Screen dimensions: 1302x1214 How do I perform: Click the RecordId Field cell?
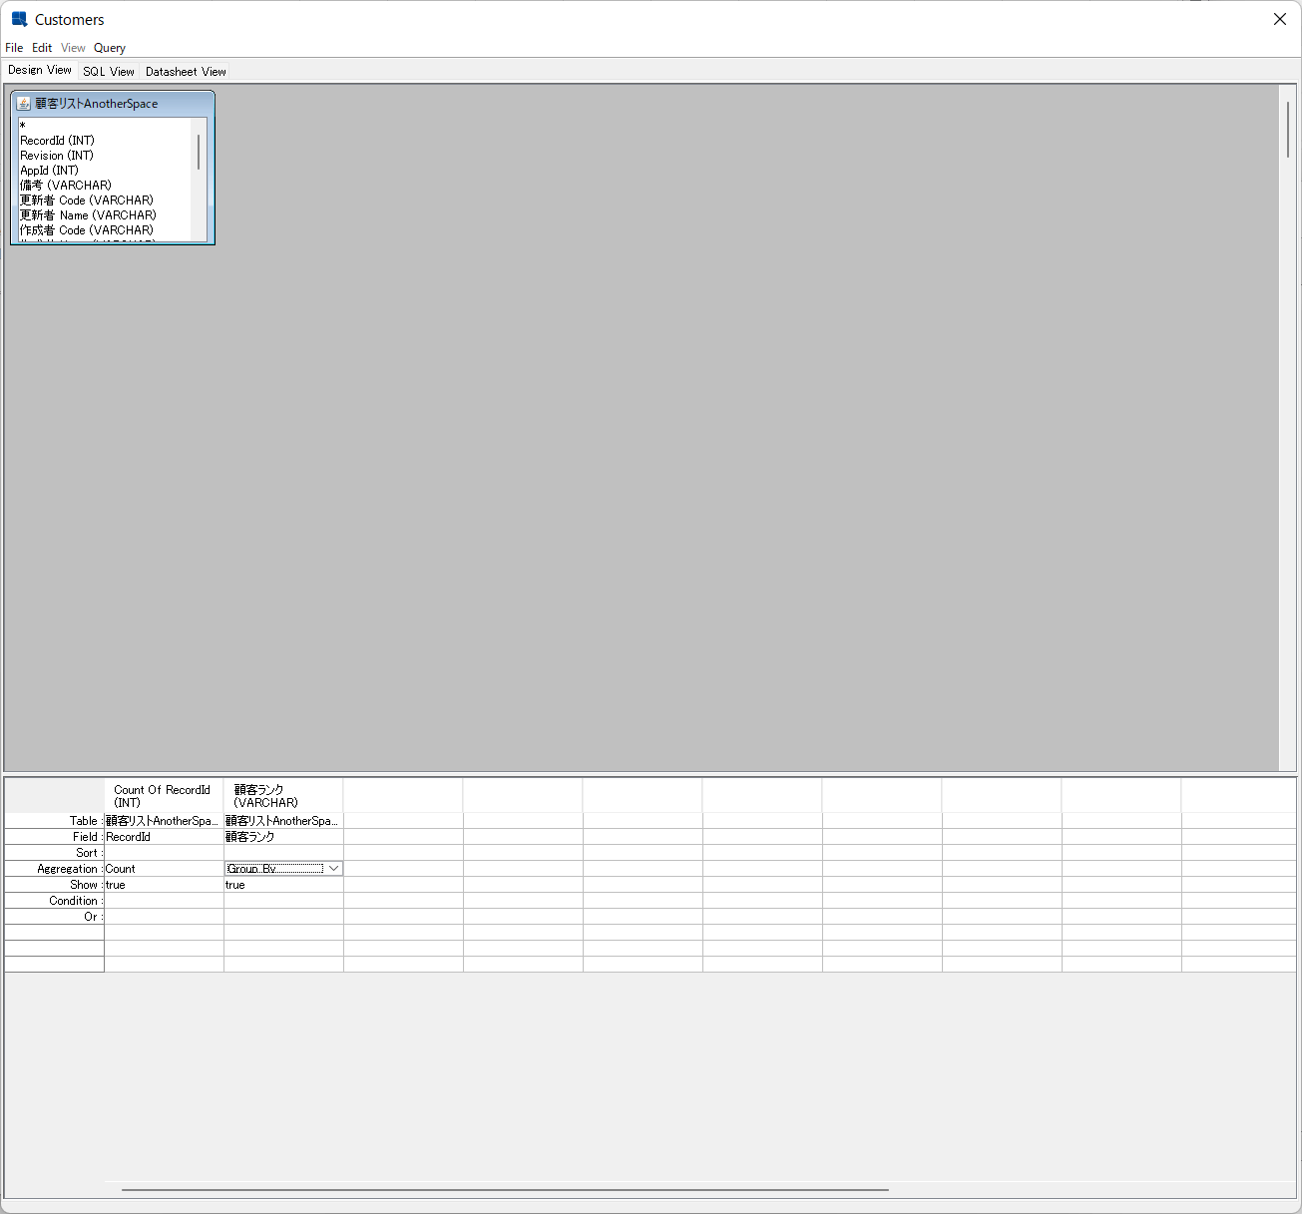click(x=164, y=837)
